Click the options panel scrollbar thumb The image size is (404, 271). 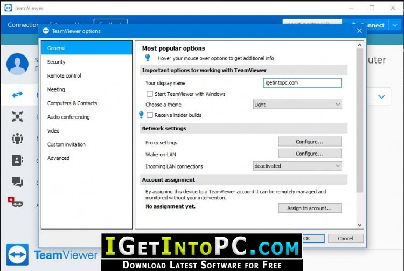(360, 121)
